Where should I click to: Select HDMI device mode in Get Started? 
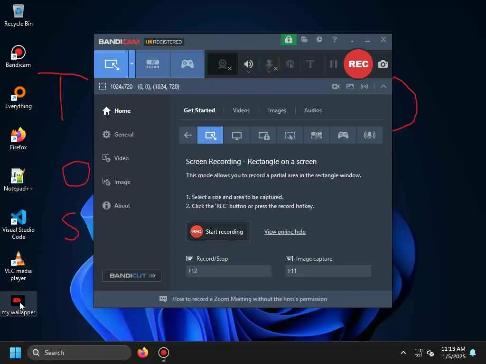pyautogui.click(x=317, y=135)
